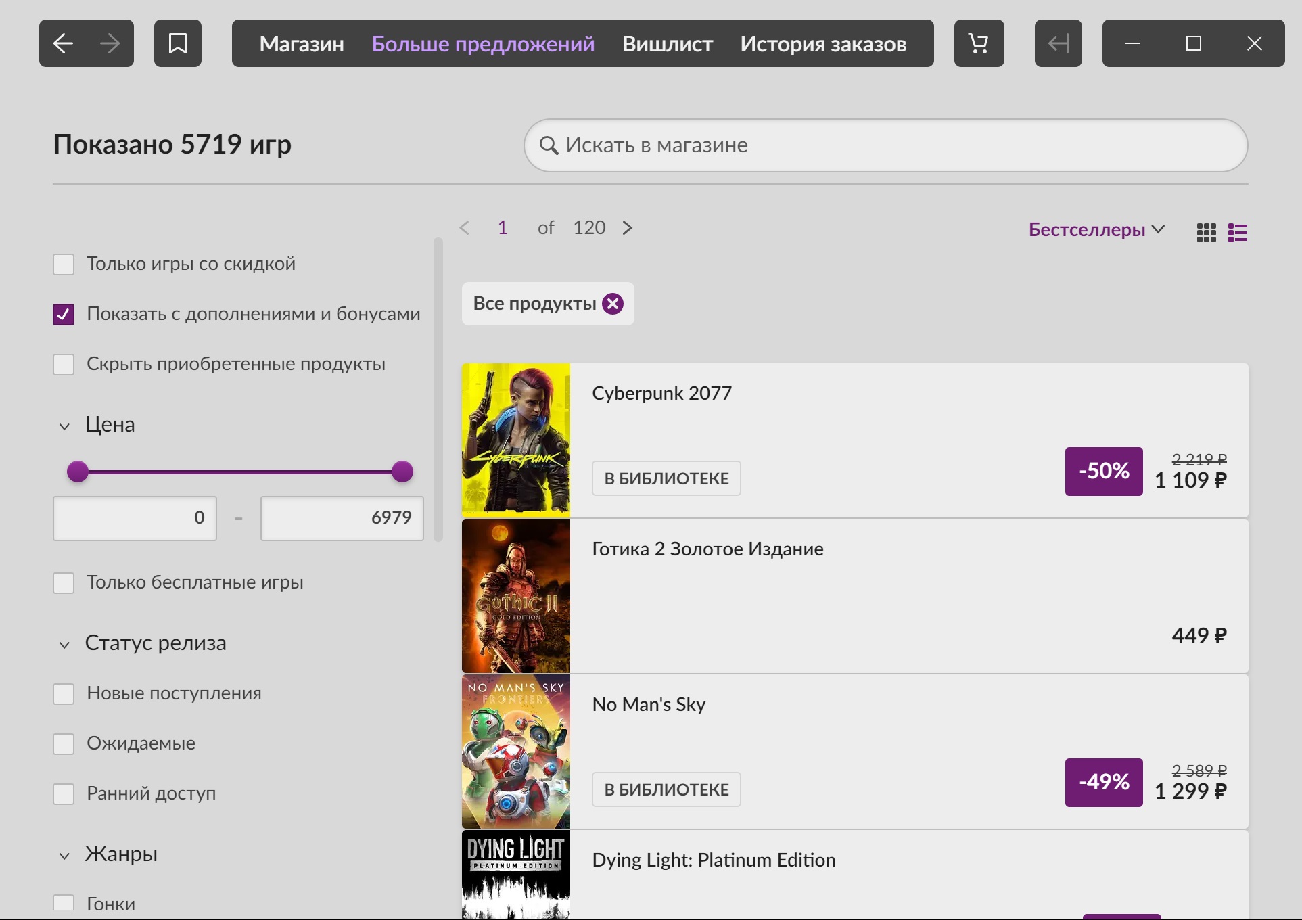The image size is (1302, 920).
Task: Enable 'Только бесплатные игры' filter
Action: pyautogui.click(x=64, y=583)
